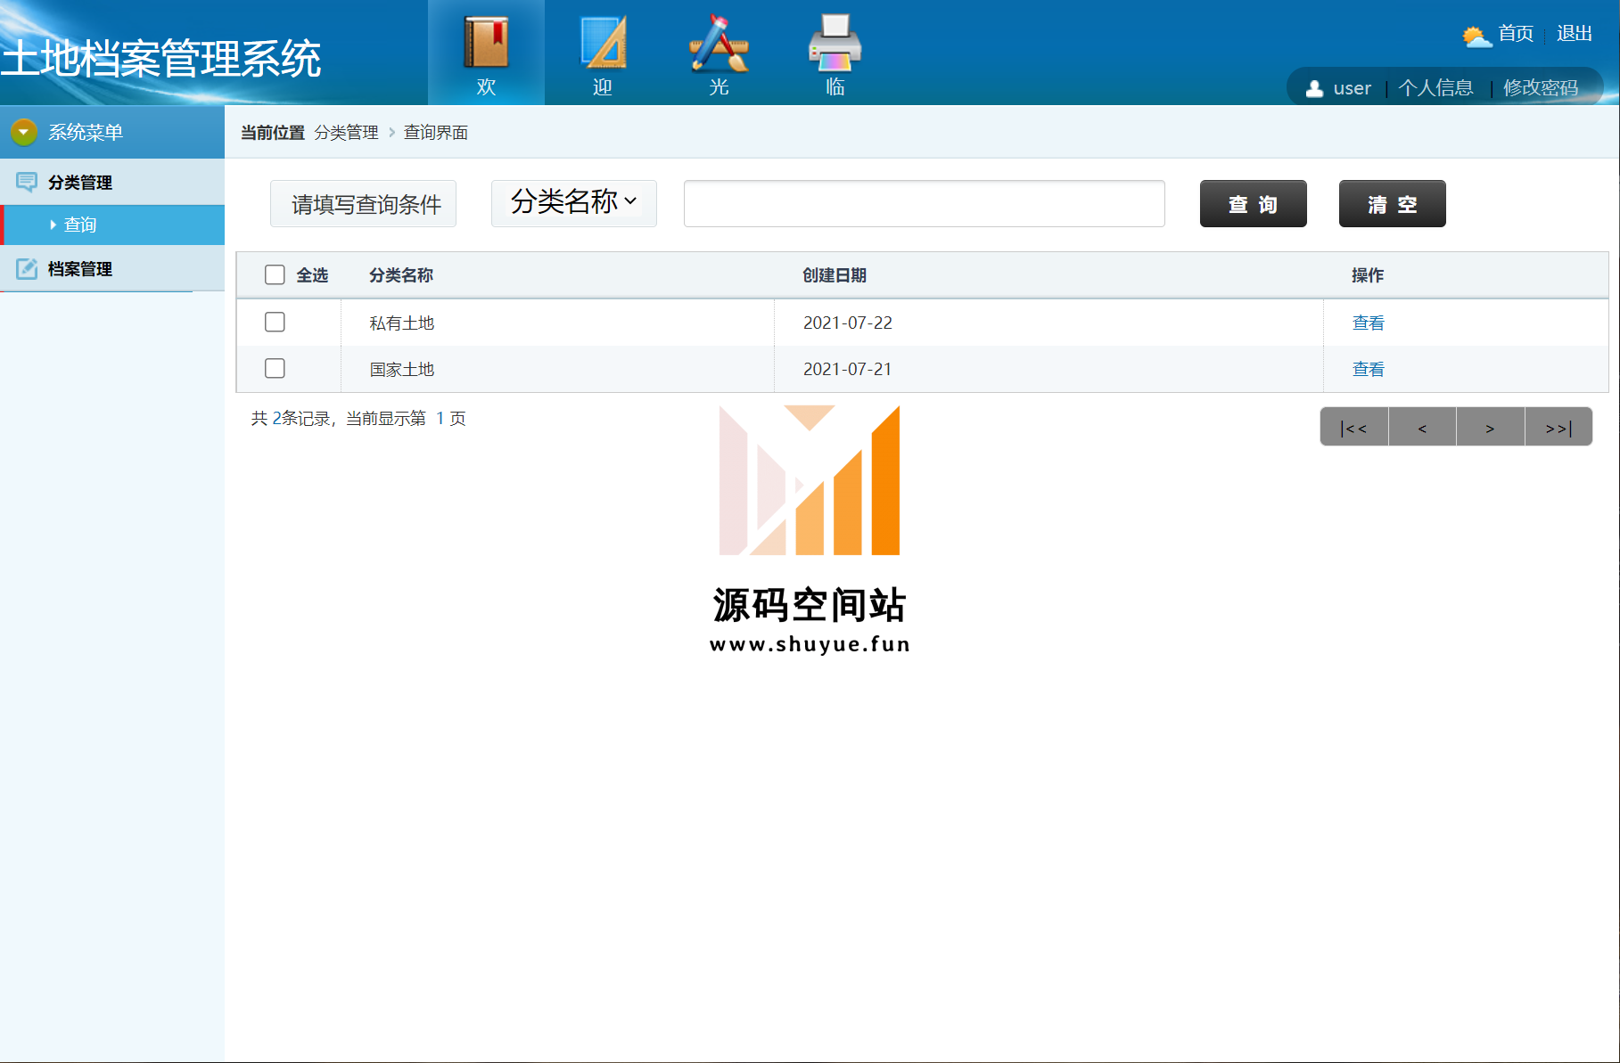
Task: Select the 查询 submenu item
Action: (80, 225)
